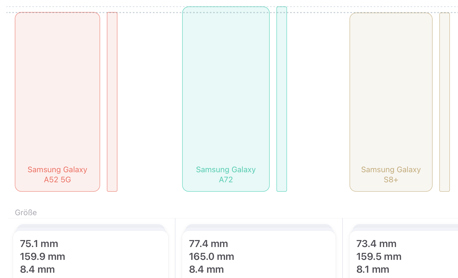
Task: Click the Samsung Galaxy S8+ label
Action: point(391,174)
